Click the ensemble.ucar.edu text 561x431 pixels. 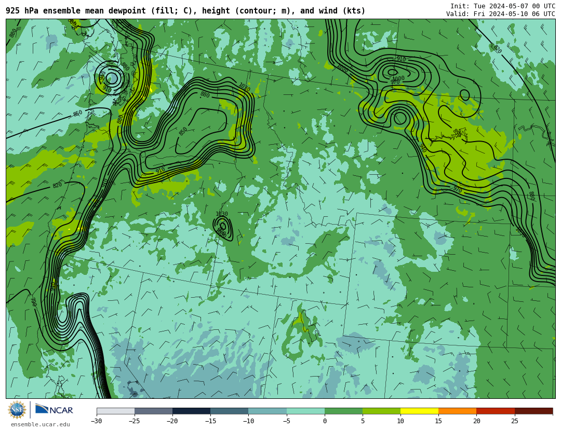pyautogui.click(x=41, y=424)
